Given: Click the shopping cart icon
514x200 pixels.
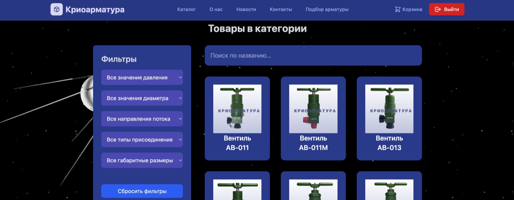Looking at the screenshot, I should click(397, 9).
